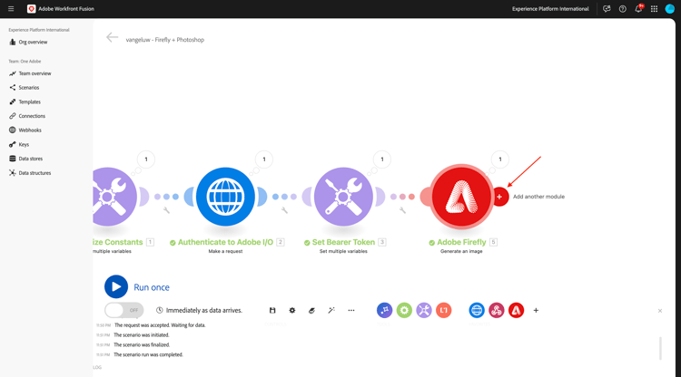
Task: Open Data structures in the sidebar
Action: click(30, 173)
